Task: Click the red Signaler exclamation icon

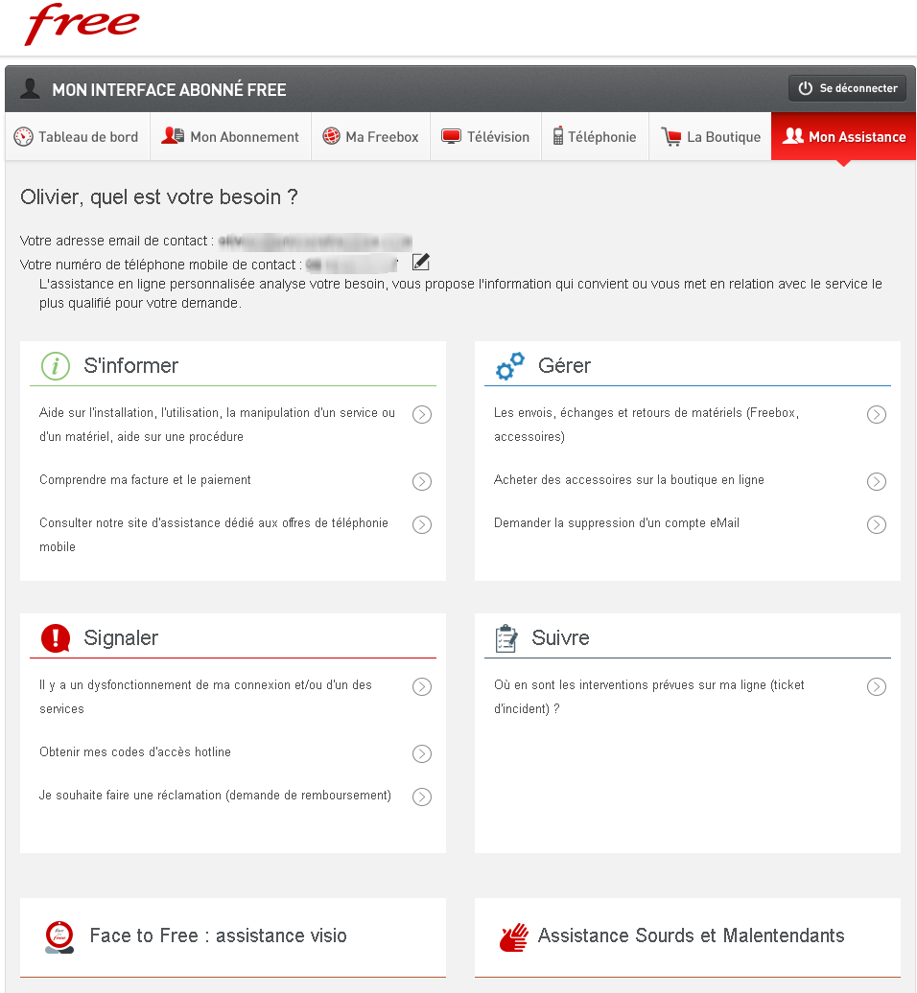Action: click(x=56, y=637)
